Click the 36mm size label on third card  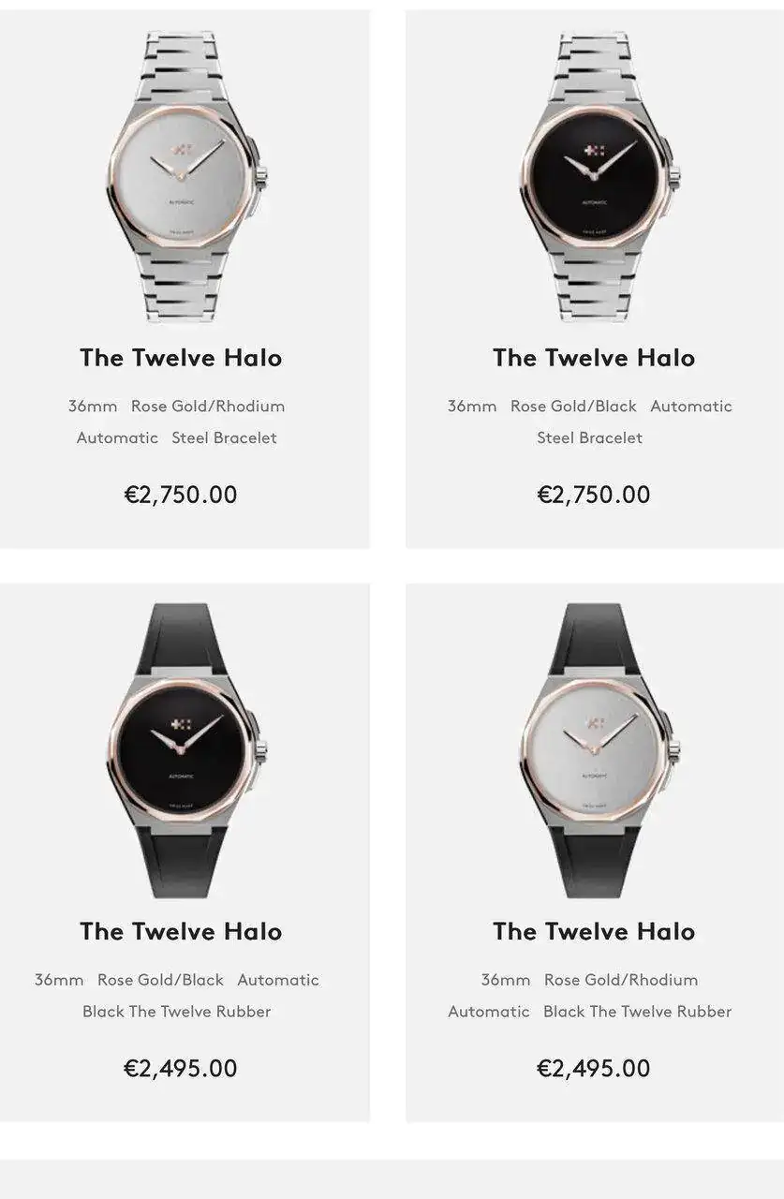(59, 980)
